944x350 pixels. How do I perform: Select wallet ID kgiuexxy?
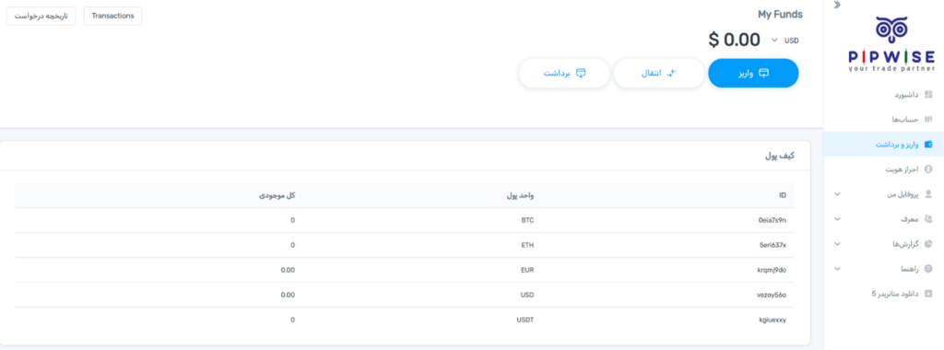pos(773,320)
